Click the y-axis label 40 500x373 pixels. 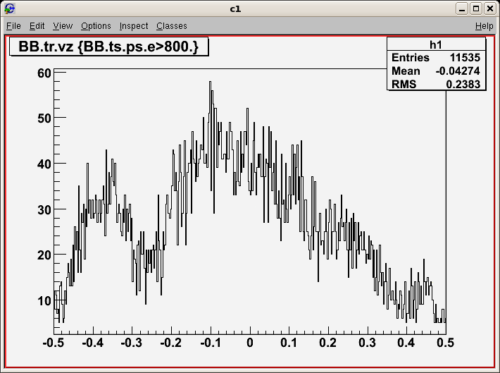pyautogui.click(x=44, y=164)
